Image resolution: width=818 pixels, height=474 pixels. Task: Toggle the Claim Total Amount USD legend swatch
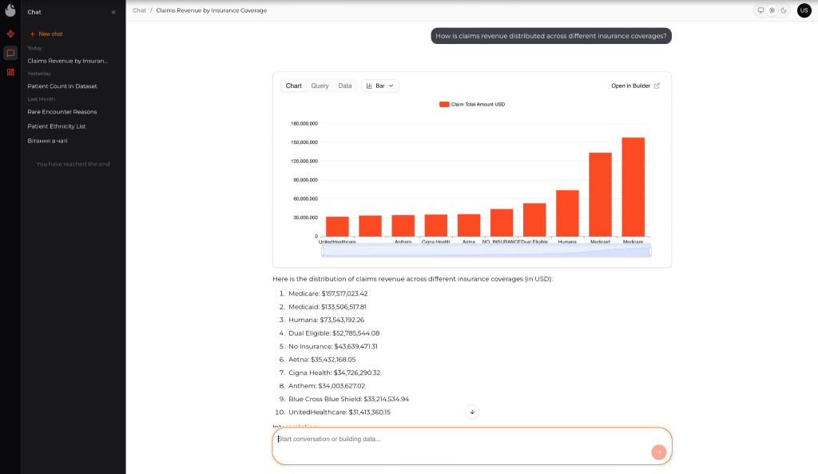pos(444,105)
